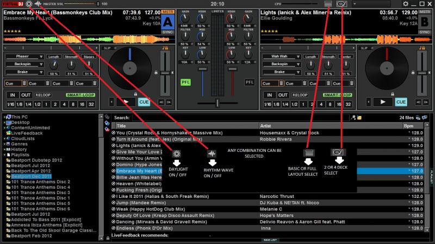Open dropdown box in top bar
The width and height of the screenshot is (435, 244).
[371, 4]
